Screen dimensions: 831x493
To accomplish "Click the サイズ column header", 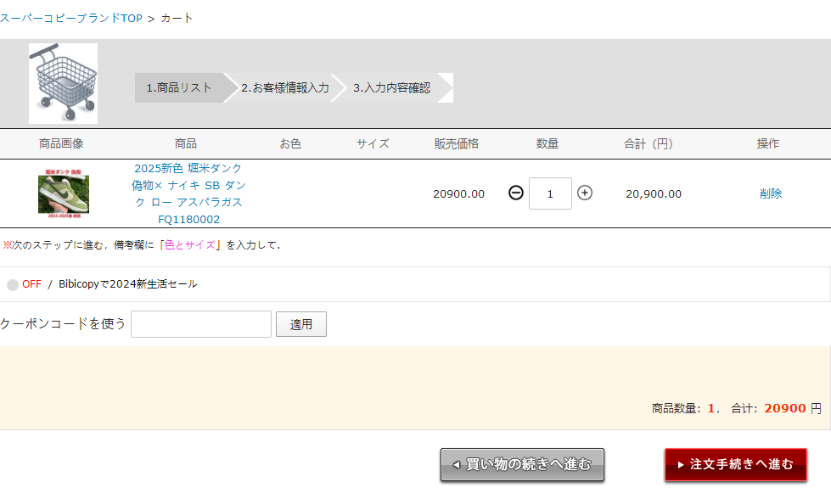I will tap(373, 143).
